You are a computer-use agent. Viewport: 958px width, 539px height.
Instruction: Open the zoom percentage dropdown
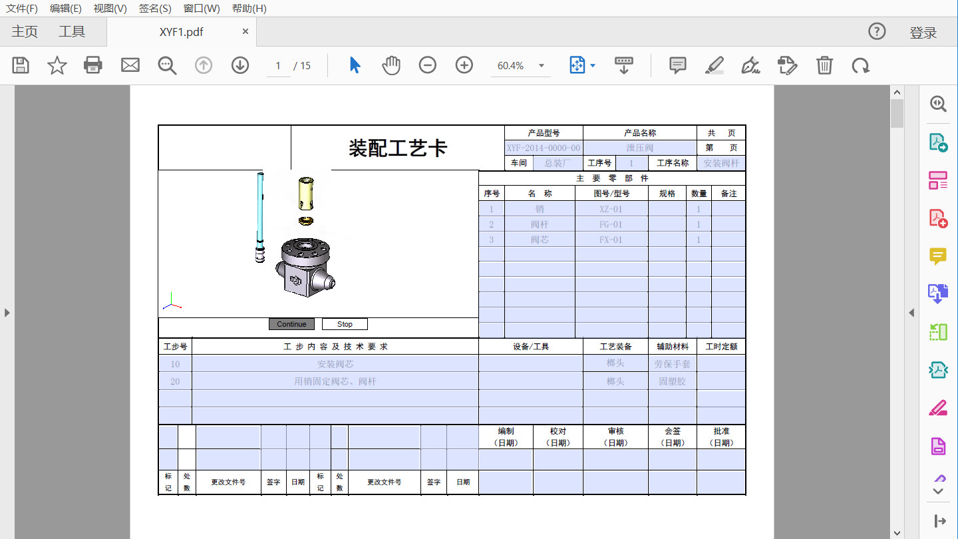pos(541,65)
